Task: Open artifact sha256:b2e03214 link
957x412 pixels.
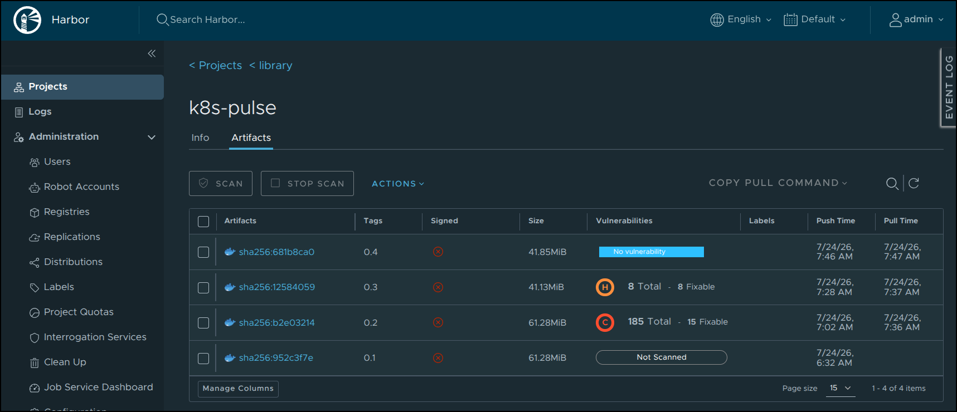Action: tap(277, 323)
